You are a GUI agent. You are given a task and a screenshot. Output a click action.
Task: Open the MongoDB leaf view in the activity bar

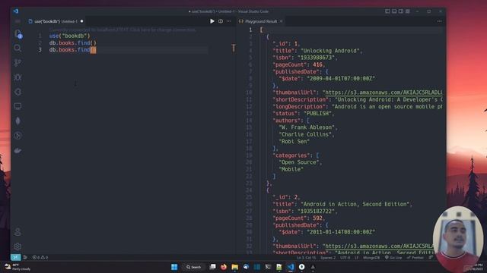pos(18,121)
